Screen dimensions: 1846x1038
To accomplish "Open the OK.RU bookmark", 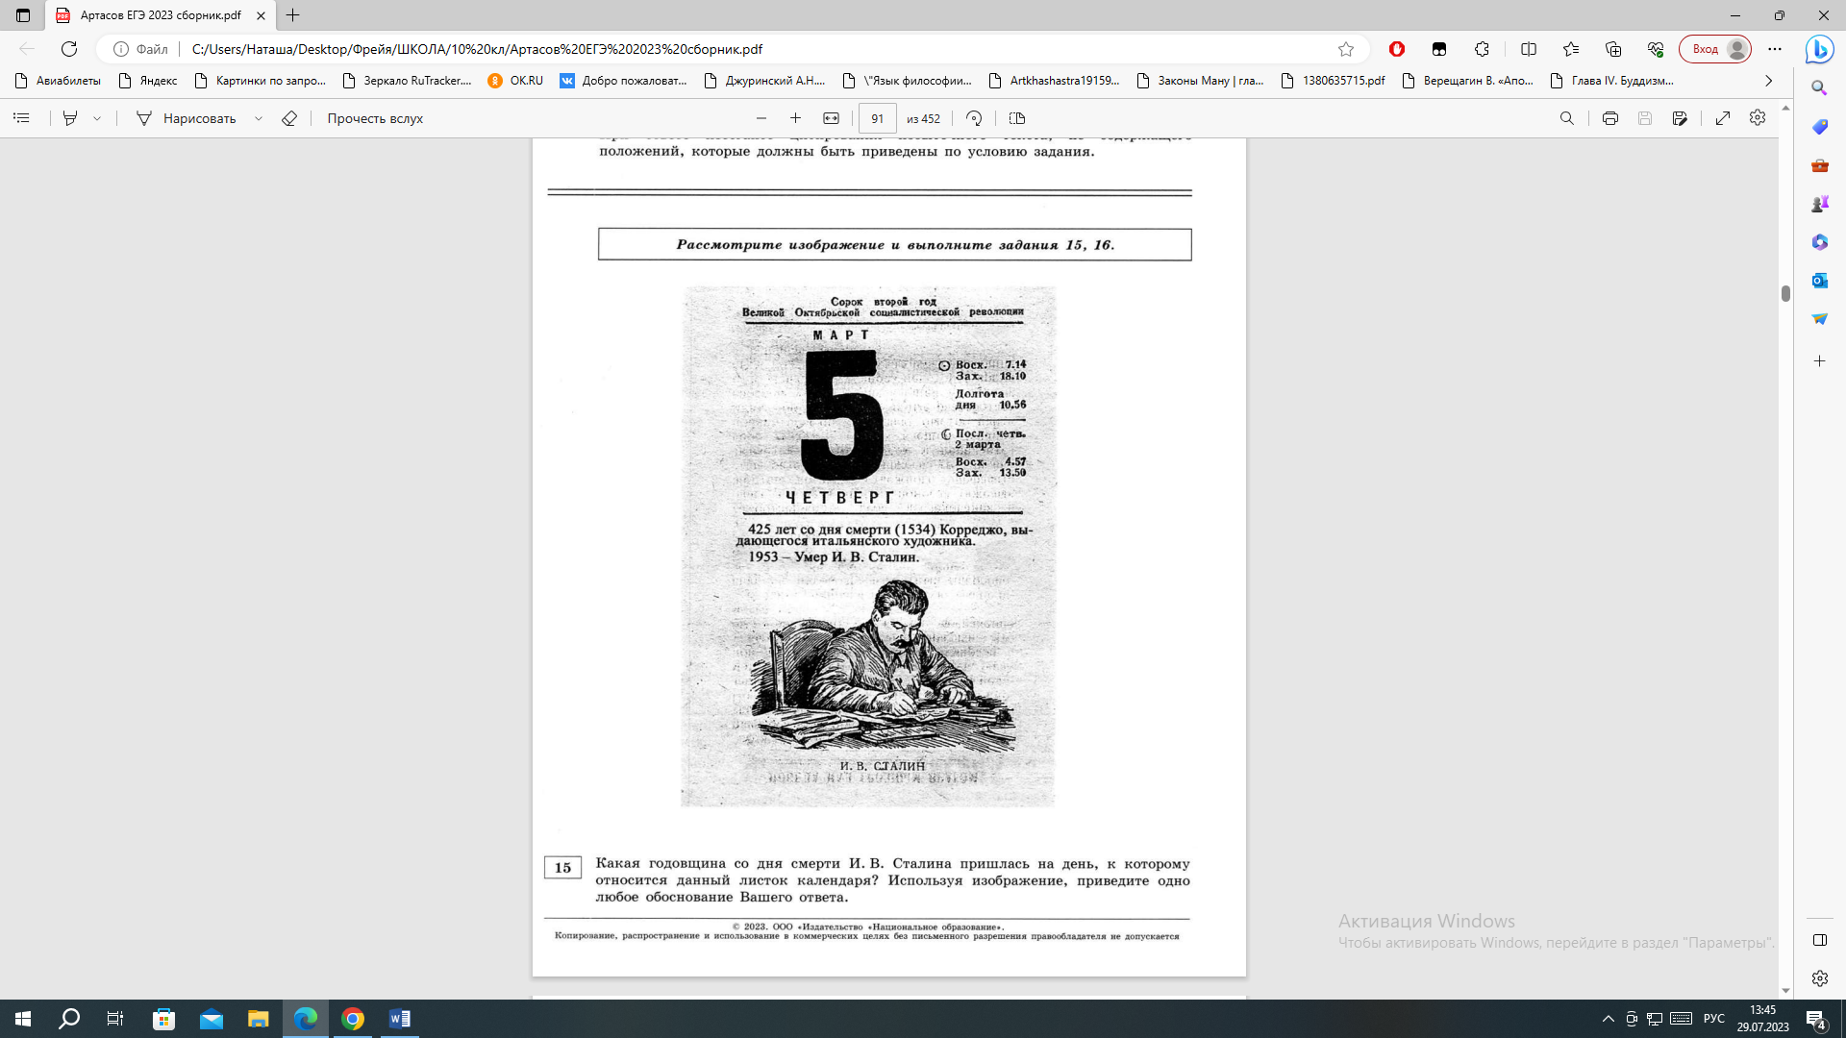I will pos(515,81).
